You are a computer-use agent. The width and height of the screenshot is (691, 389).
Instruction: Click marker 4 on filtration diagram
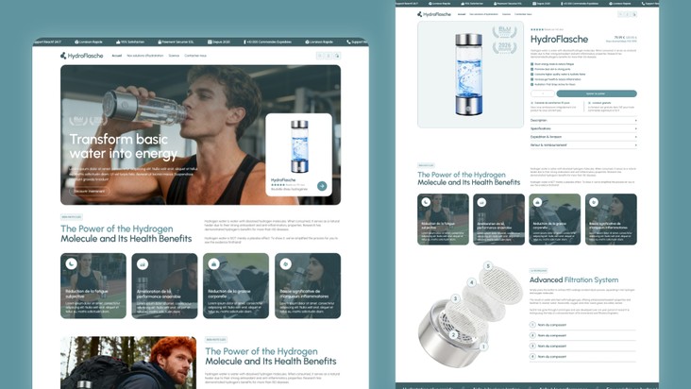(x=472, y=282)
